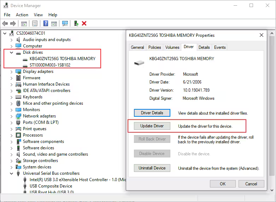Click the Storage controllers icon

pyautogui.click(x=18, y=161)
